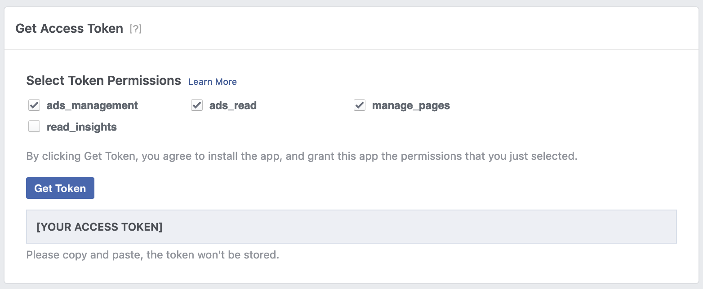Click the help icon next to Get Access Token

(135, 28)
